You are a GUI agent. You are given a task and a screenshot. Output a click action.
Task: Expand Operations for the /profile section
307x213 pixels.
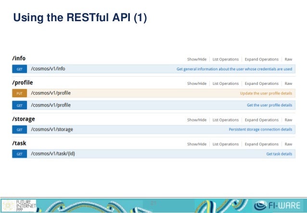tap(262, 83)
